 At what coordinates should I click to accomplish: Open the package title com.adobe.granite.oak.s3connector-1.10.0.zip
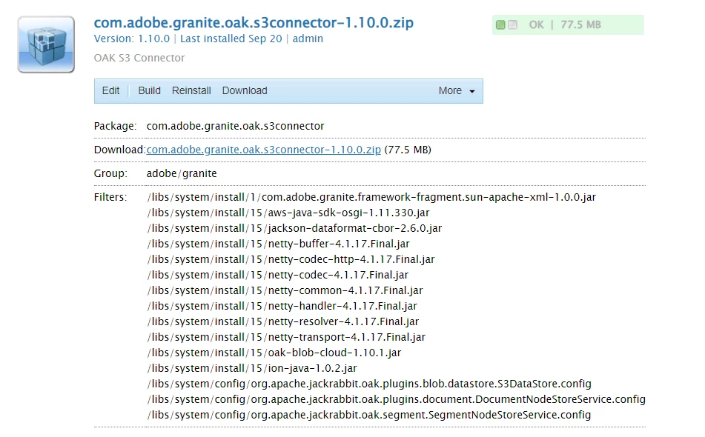254,22
